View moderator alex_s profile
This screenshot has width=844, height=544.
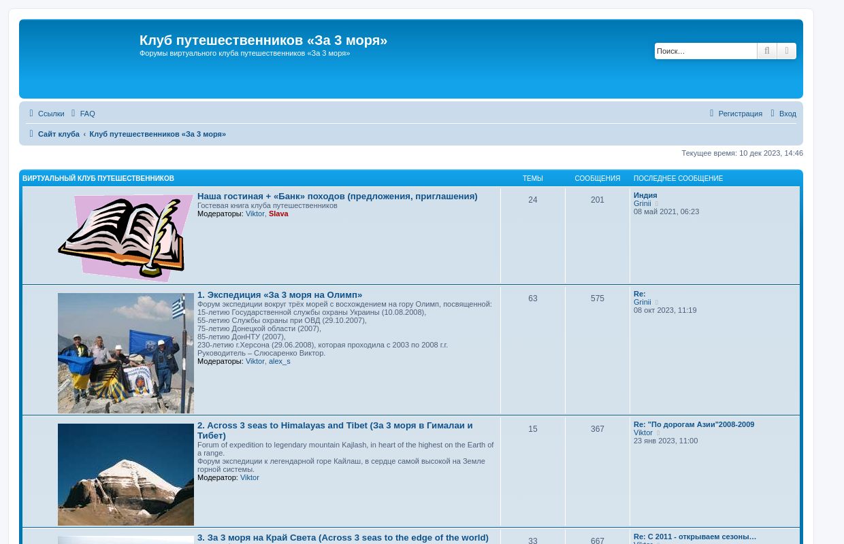click(279, 361)
